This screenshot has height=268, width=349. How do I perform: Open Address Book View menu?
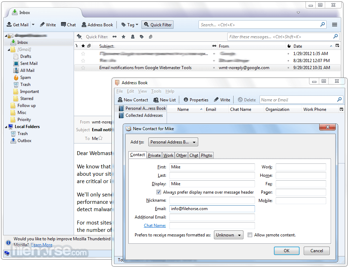[142, 91]
